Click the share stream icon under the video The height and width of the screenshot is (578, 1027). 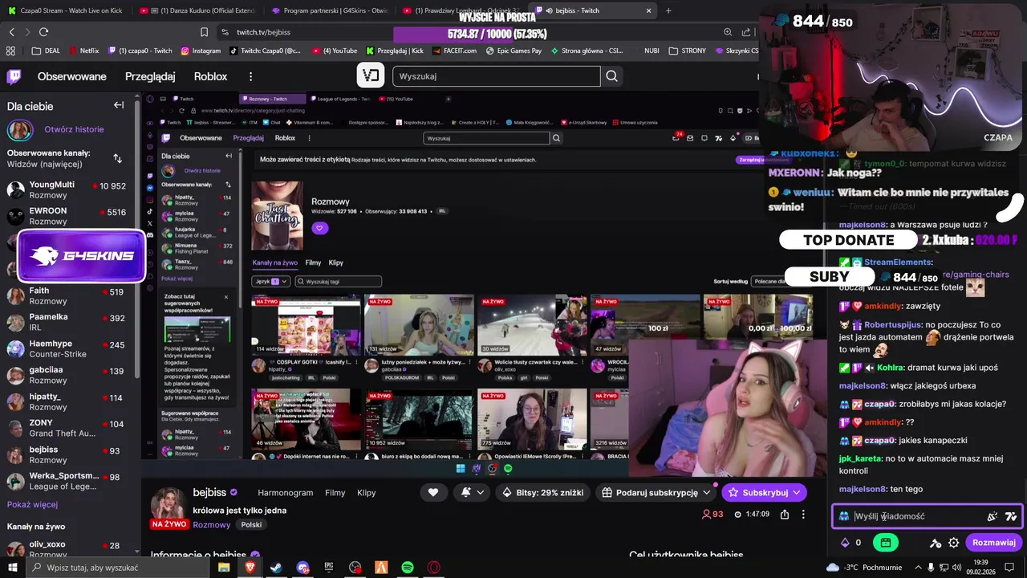coord(785,514)
